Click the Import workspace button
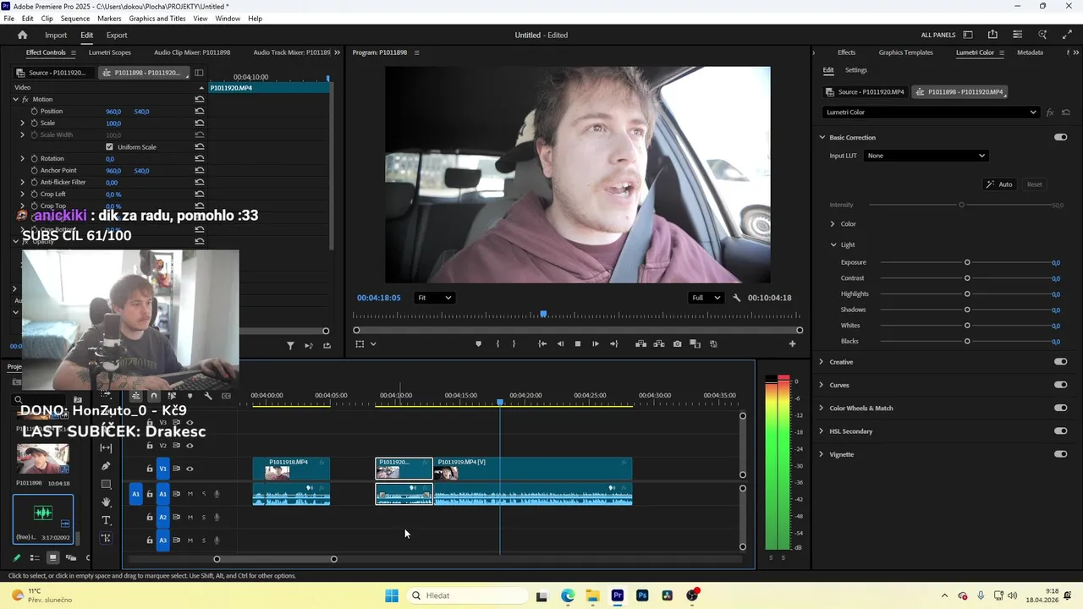Image resolution: width=1083 pixels, height=609 pixels. 56,35
